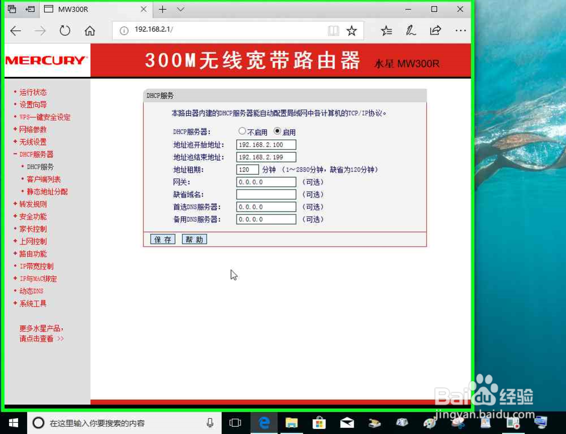Click the reading view icon beside the address bar

coord(333,31)
